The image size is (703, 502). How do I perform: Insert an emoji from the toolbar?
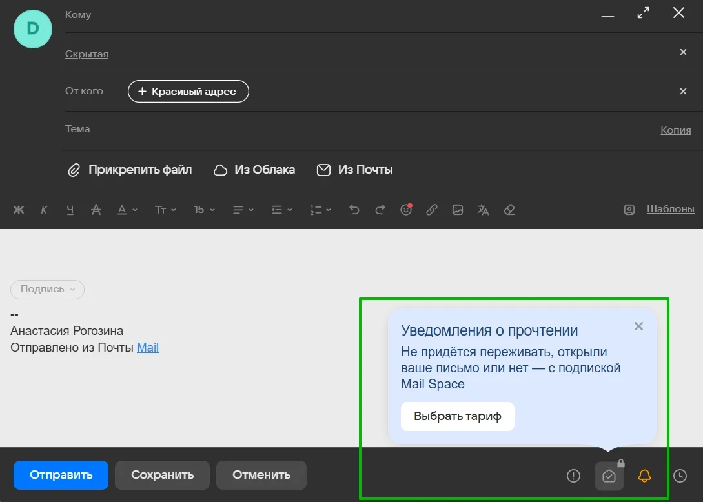(406, 210)
